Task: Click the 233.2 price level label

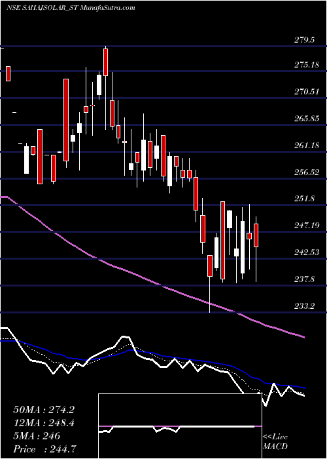Action: point(304,306)
